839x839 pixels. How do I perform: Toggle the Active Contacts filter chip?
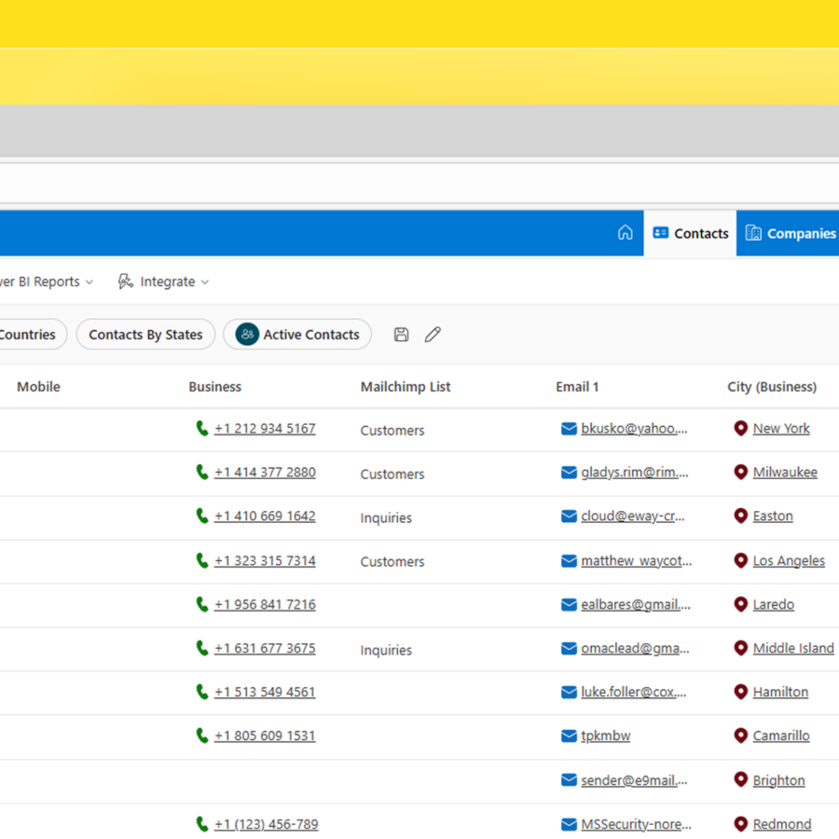(297, 335)
